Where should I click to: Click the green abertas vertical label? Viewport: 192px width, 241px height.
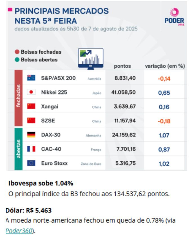19,149
